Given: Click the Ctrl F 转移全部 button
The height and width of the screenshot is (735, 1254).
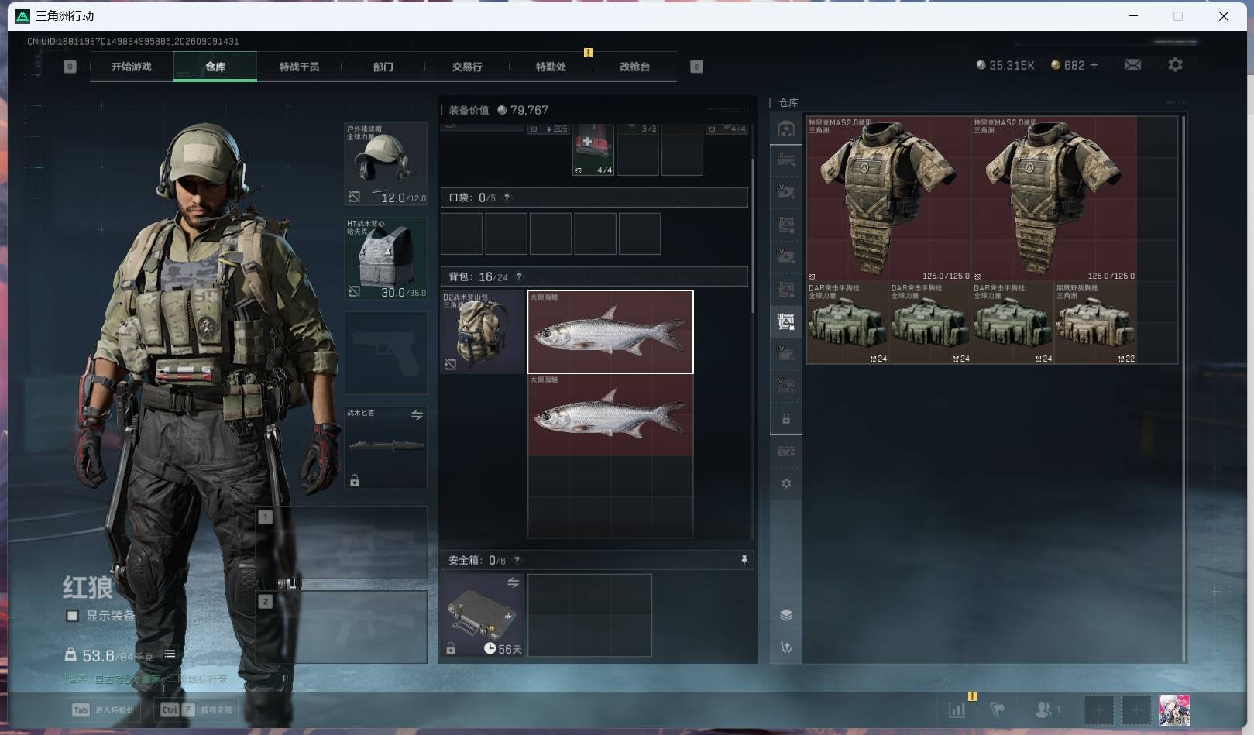Looking at the screenshot, I should click(x=196, y=709).
